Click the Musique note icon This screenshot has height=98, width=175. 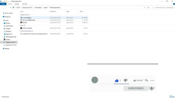tap(5, 31)
